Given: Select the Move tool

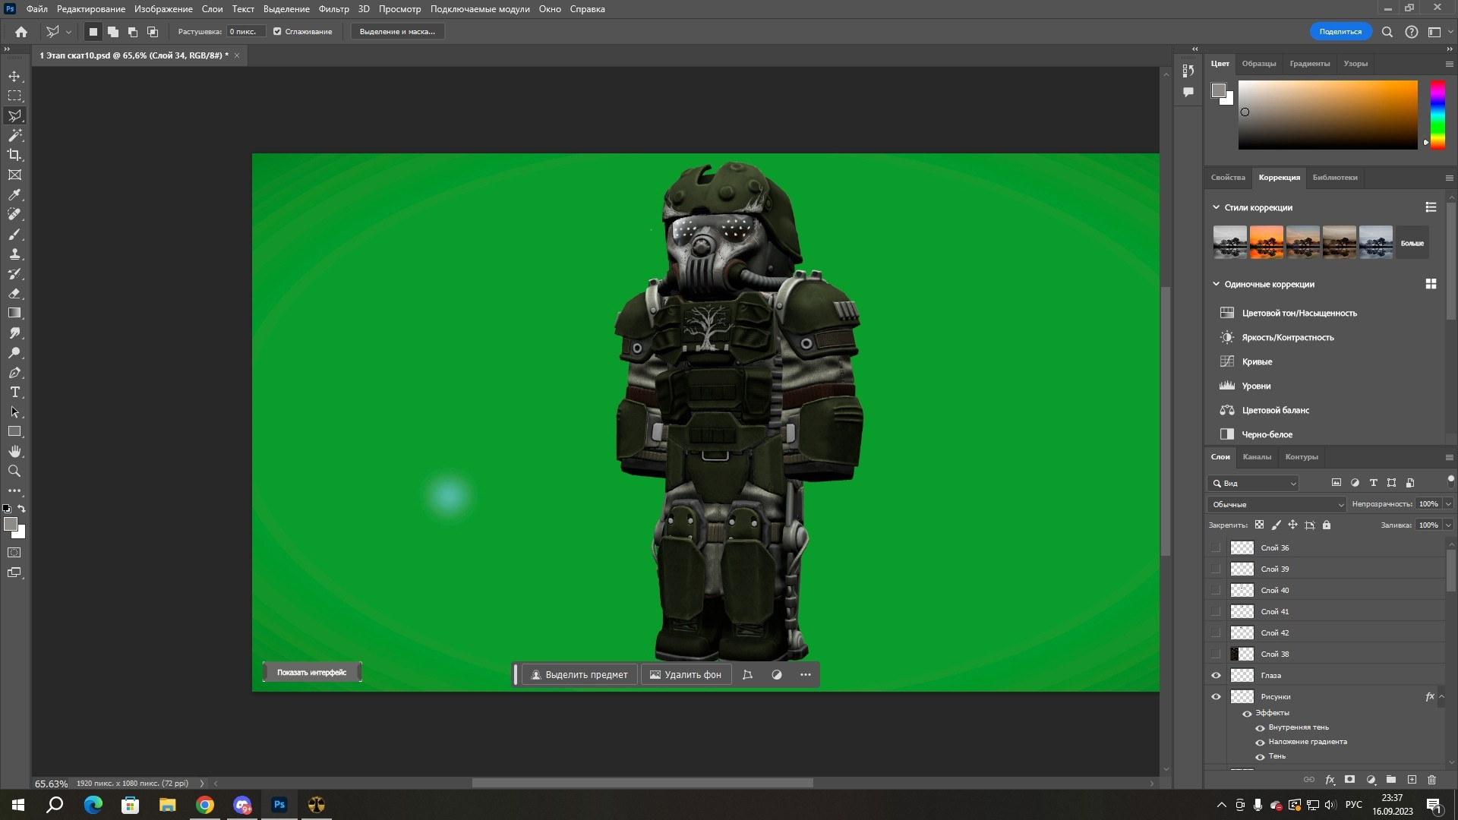Looking at the screenshot, I should click(14, 76).
